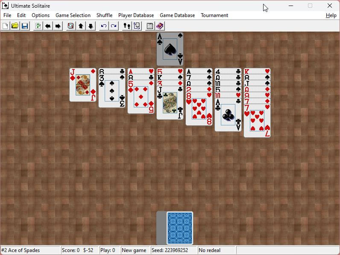340x255 pixels.
Task: Open the Options menu
Action: pyautogui.click(x=41, y=15)
